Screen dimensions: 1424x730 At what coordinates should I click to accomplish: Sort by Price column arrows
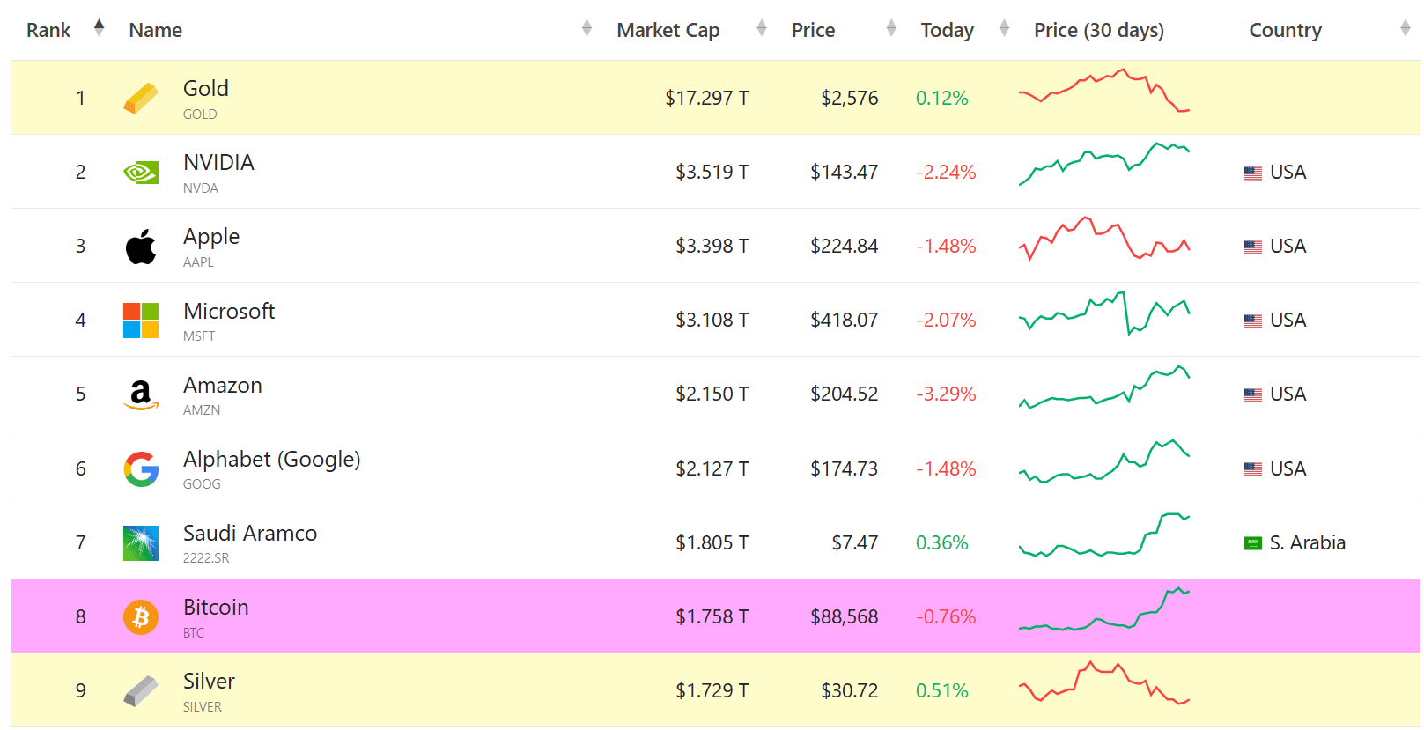891,28
